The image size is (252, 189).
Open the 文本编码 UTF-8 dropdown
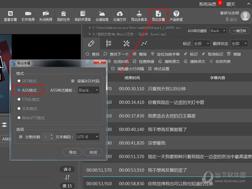coord(88,137)
